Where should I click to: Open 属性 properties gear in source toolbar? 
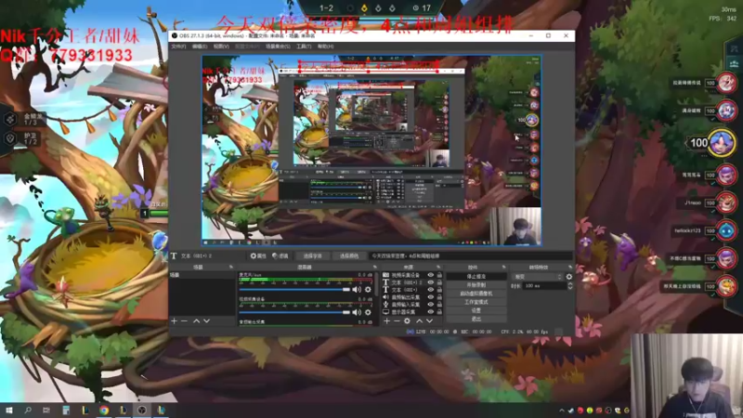click(258, 256)
